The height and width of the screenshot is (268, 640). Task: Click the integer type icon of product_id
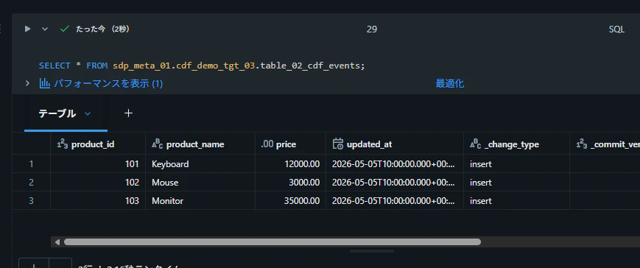click(x=62, y=144)
